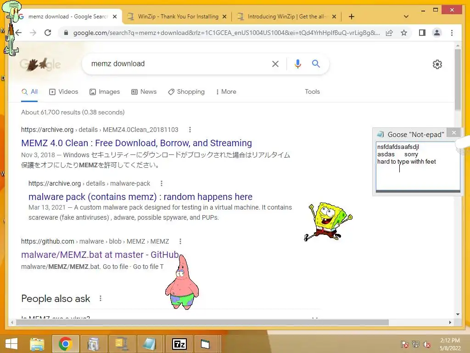Open the Windows Start button

click(11, 344)
